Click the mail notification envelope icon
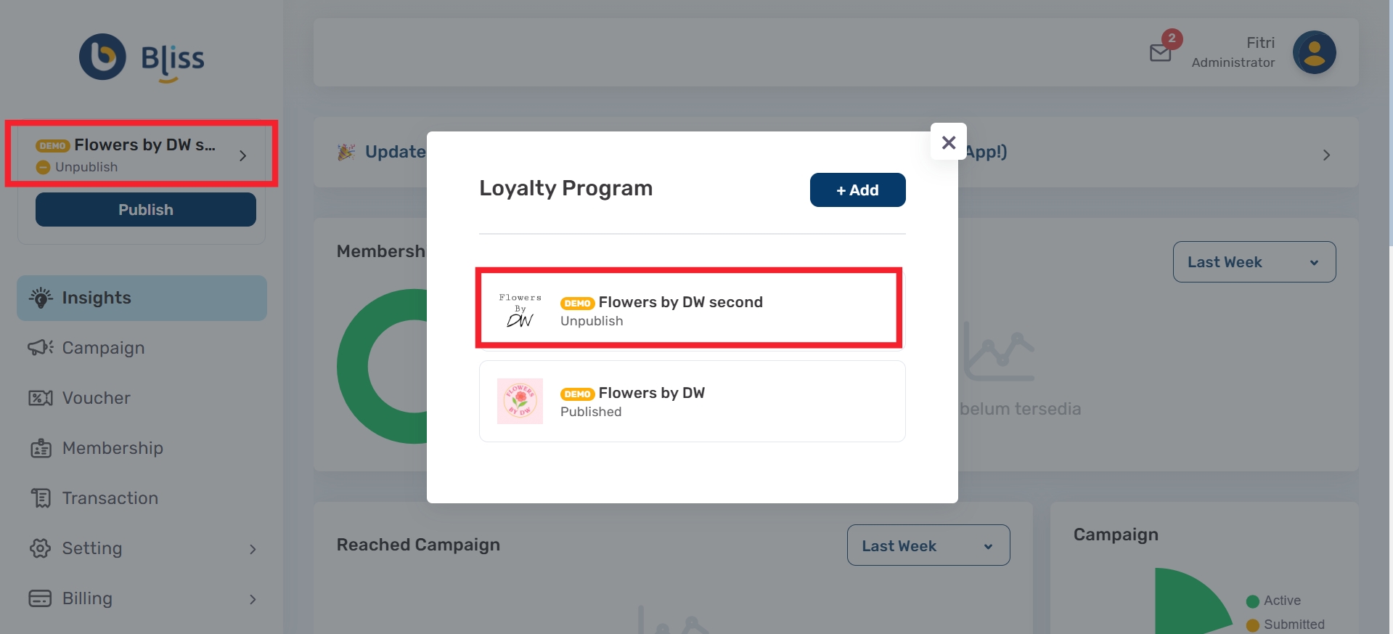 1160,53
